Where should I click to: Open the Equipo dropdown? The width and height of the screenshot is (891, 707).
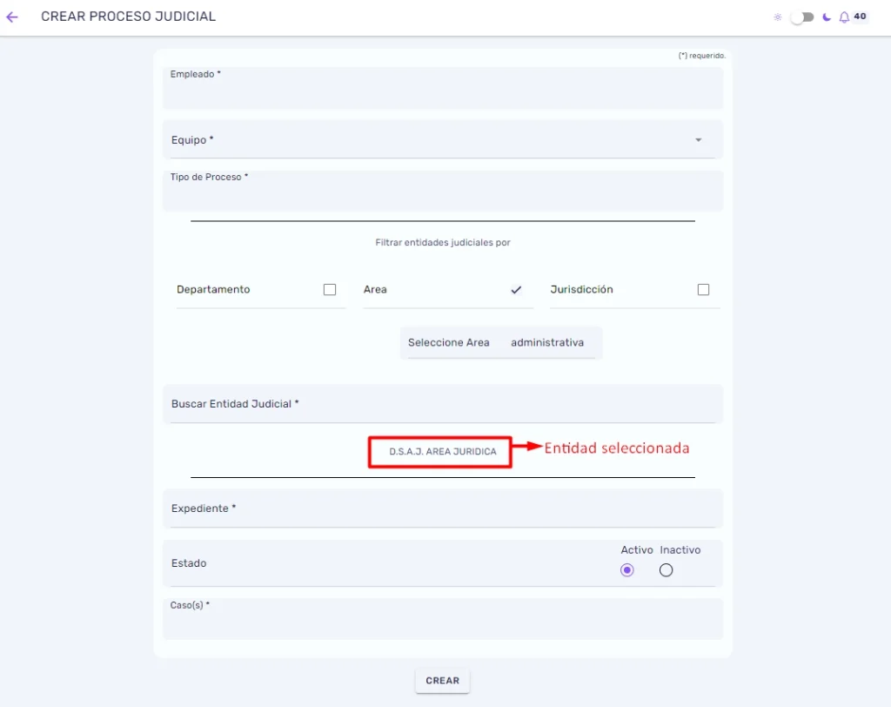(443, 139)
